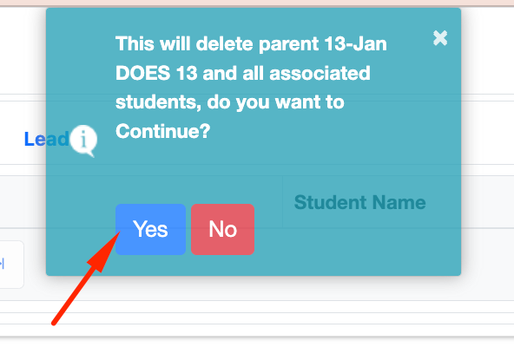
Task: Click the white page area right of dialog
Action: point(487,49)
